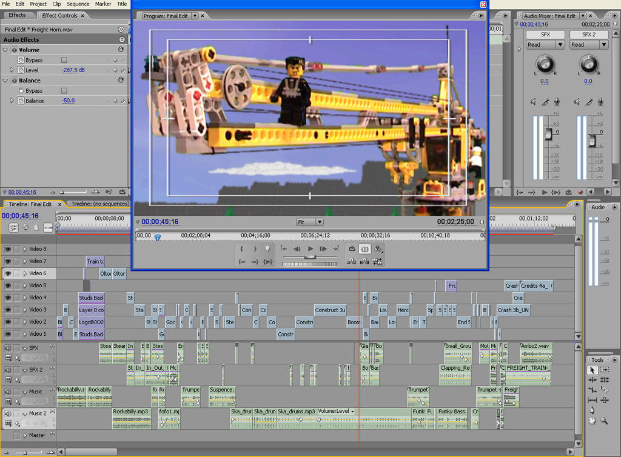The width and height of the screenshot is (621, 457).
Task: Pick the Hand tool
Action: (592, 421)
